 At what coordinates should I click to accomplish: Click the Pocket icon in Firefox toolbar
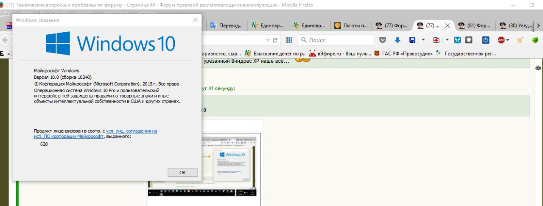pos(383,40)
